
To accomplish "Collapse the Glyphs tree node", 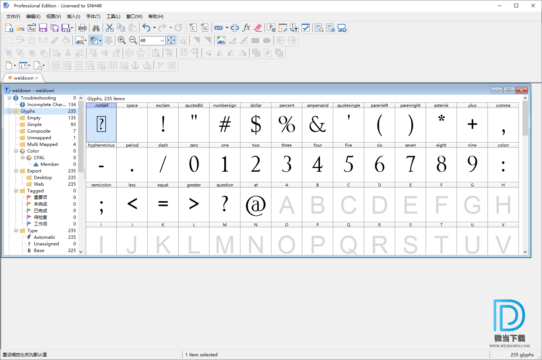I will [10, 111].
